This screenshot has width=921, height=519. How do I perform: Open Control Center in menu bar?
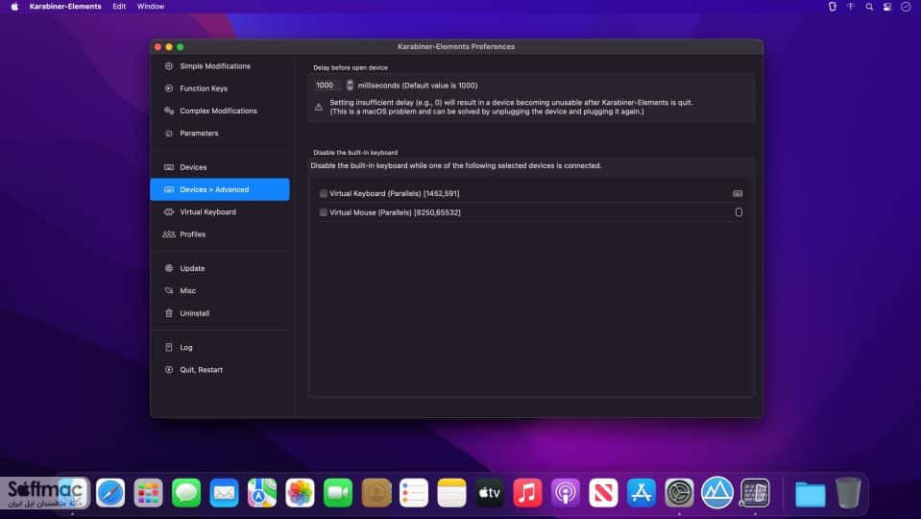click(x=887, y=7)
